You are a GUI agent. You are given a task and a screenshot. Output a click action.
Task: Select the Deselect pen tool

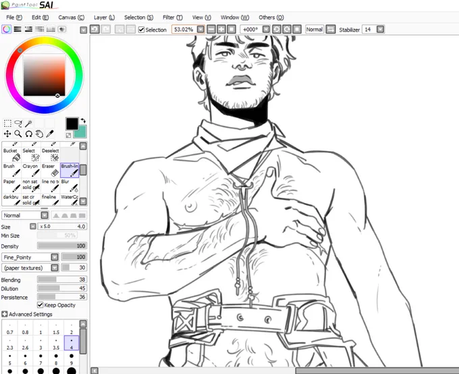pos(51,155)
